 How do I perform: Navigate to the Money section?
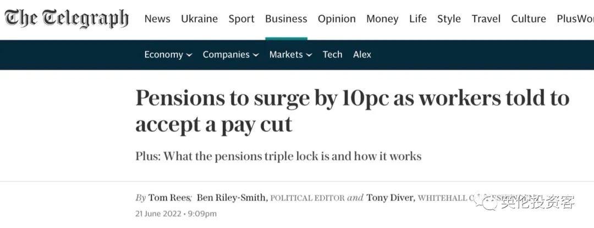[x=382, y=19]
